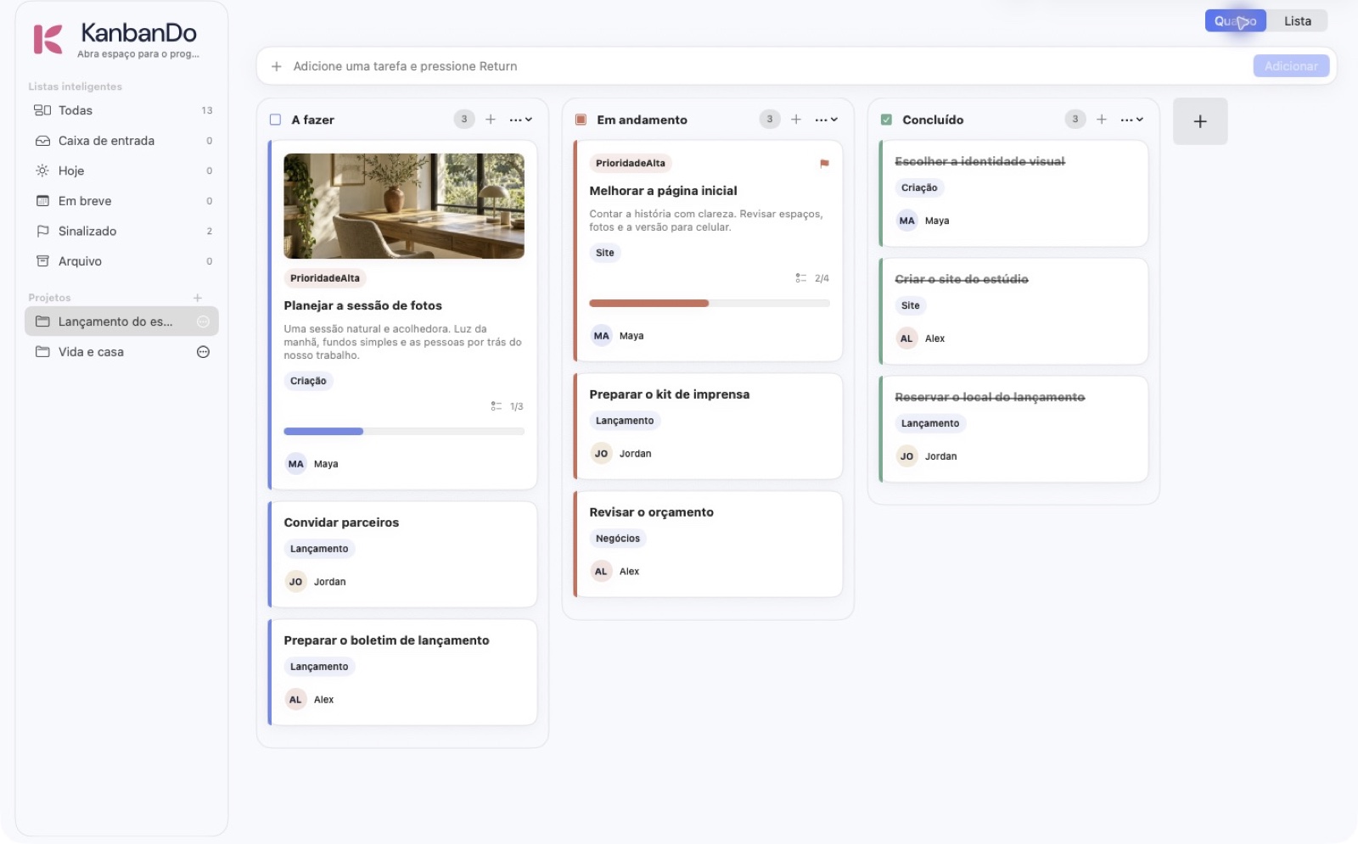Click the Em breve calendar icon
Viewport: 1358px width, 844px height.
[x=42, y=201]
